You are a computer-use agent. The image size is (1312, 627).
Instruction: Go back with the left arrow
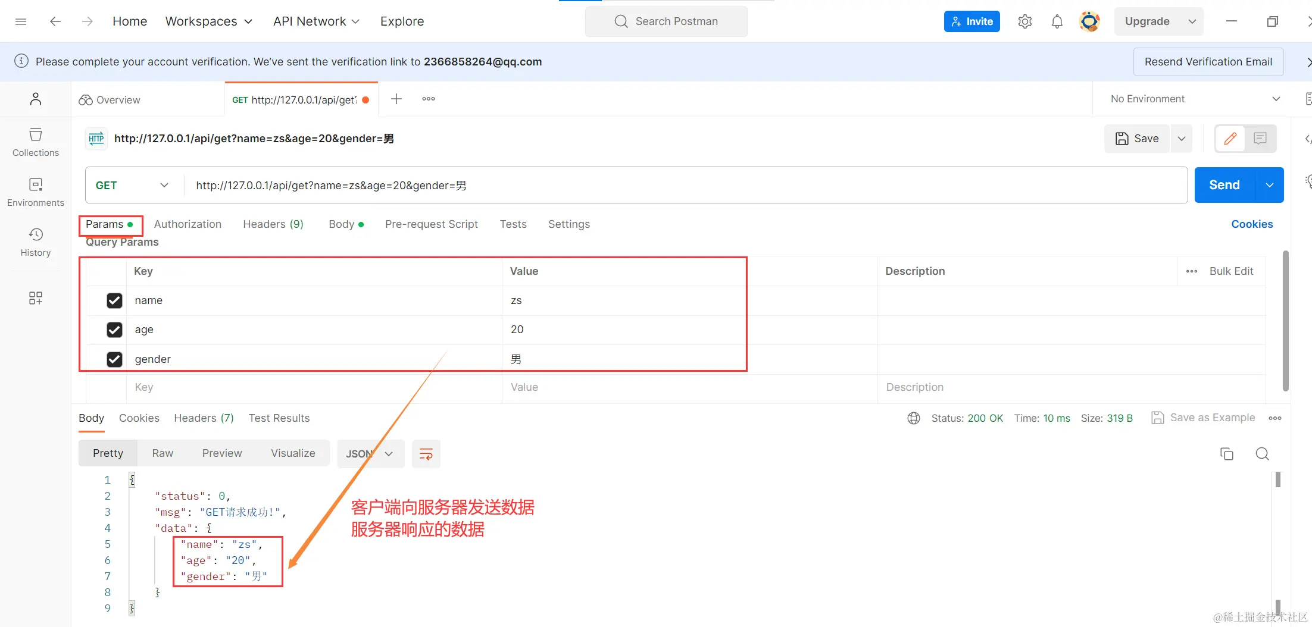(x=55, y=21)
